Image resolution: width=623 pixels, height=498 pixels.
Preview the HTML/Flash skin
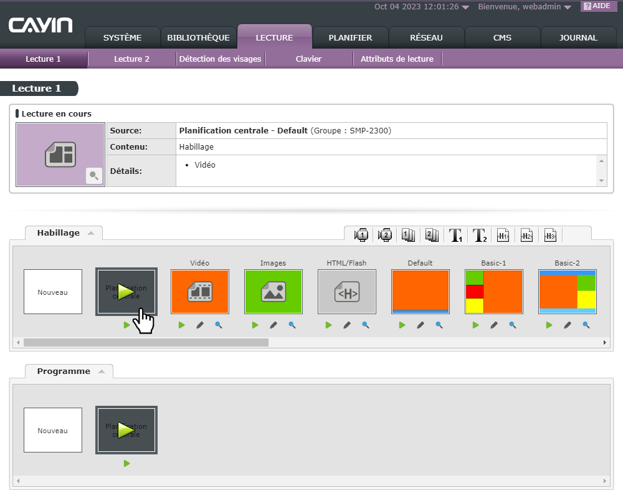[366, 325]
